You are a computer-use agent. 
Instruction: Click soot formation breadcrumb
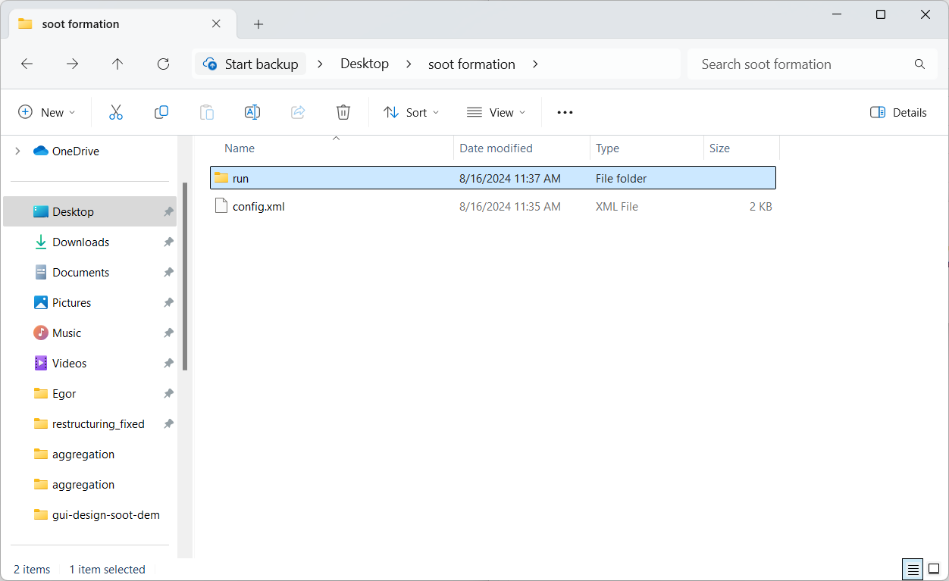471,64
